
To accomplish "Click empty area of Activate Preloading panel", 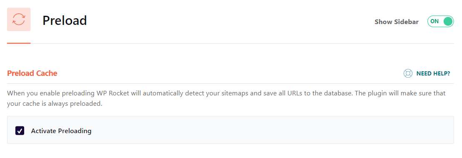I will point(265,130).
